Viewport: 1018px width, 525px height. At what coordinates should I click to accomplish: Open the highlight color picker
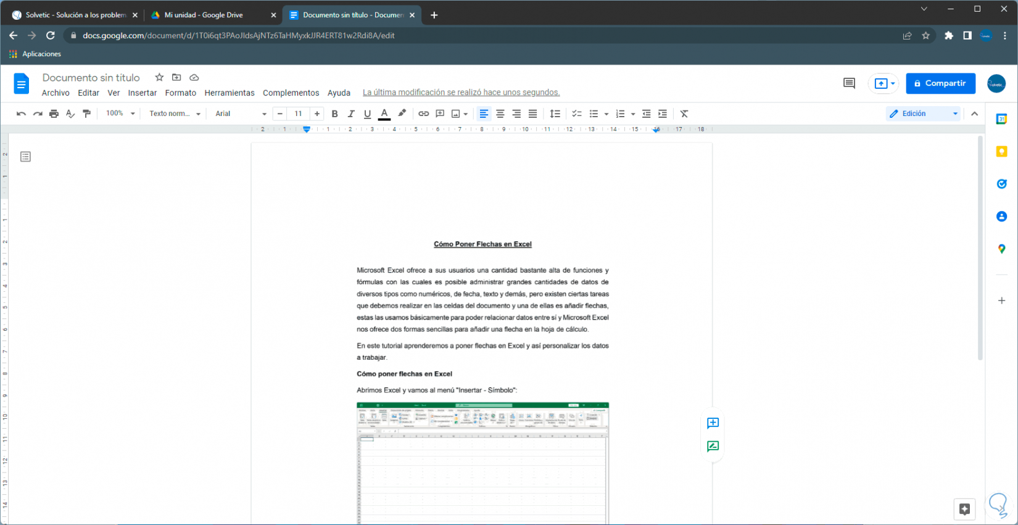[402, 114]
